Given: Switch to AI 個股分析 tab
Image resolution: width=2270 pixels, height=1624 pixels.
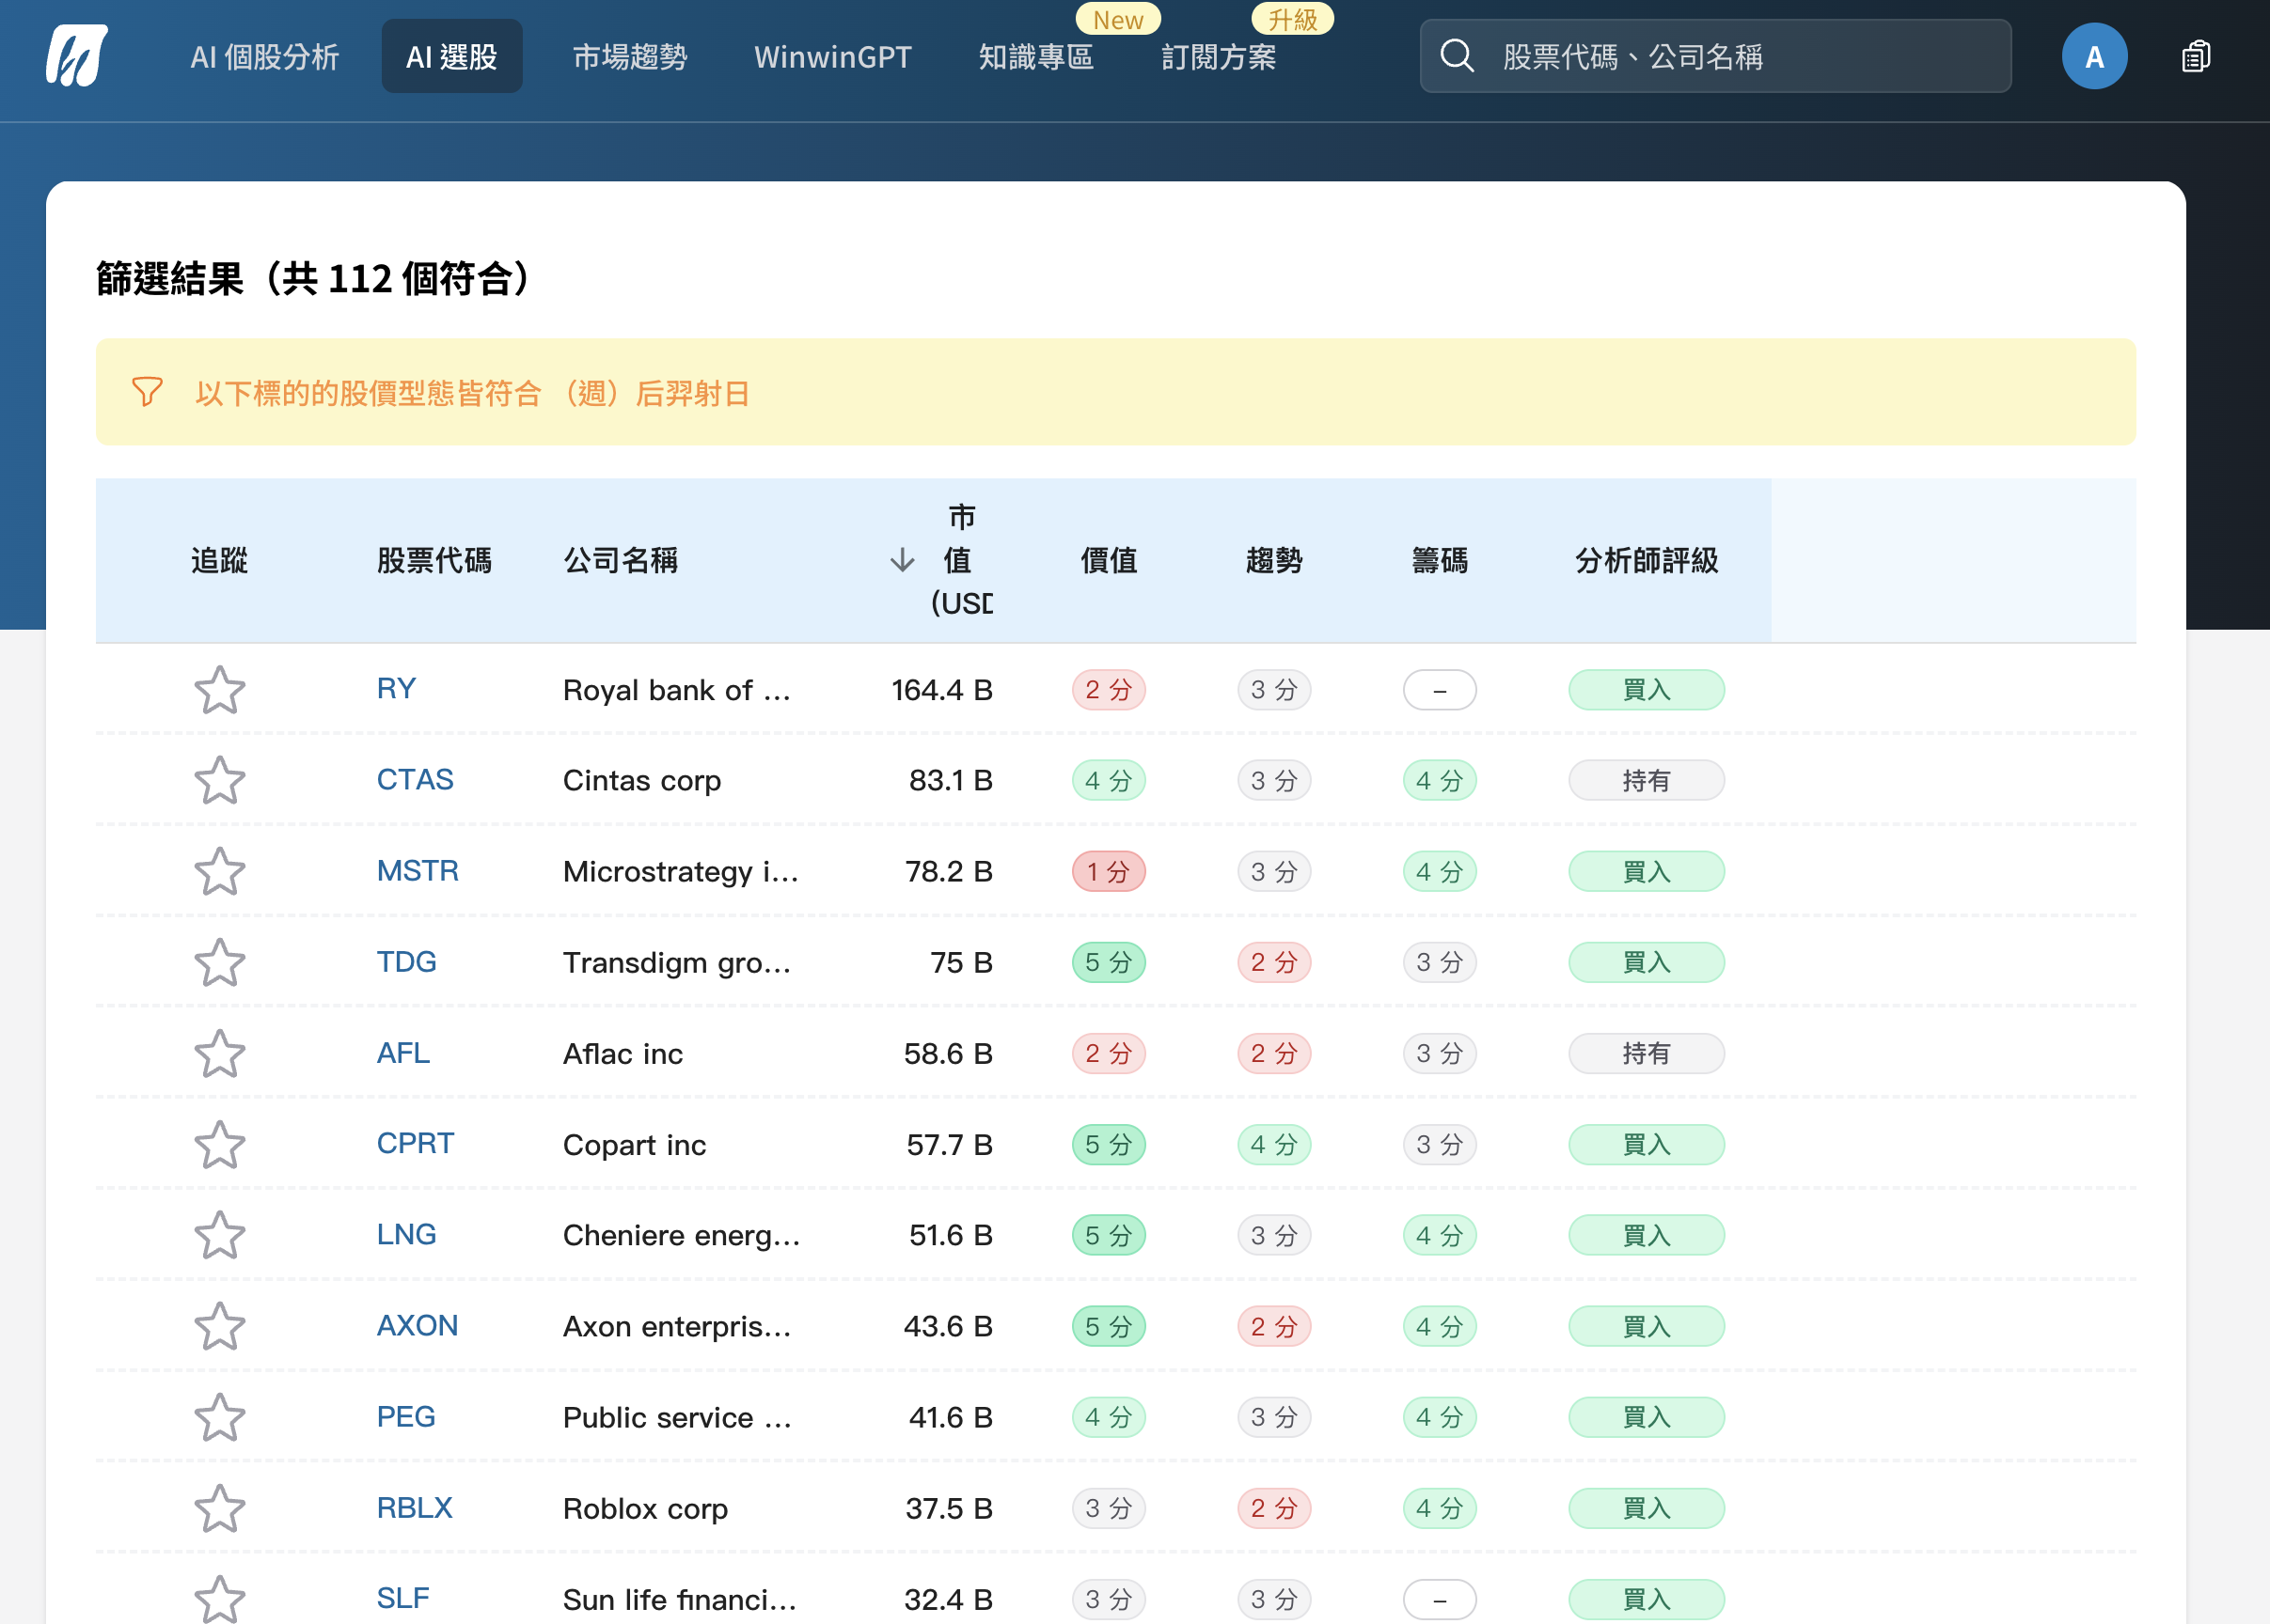Looking at the screenshot, I should tap(264, 57).
